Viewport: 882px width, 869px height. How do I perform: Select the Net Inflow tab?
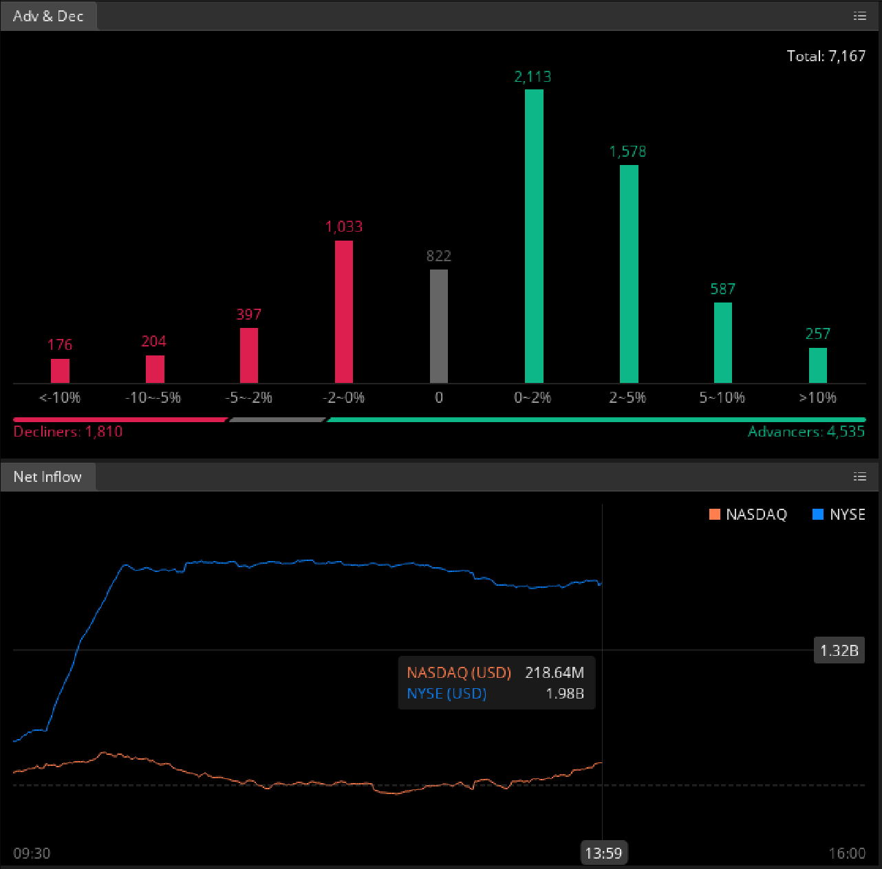tap(47, 476)
